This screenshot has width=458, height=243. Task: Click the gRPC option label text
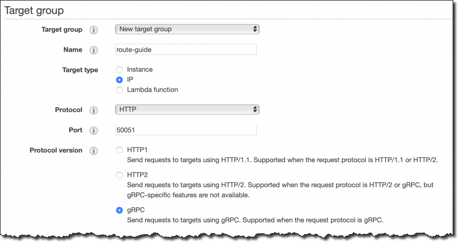(136, 210)
